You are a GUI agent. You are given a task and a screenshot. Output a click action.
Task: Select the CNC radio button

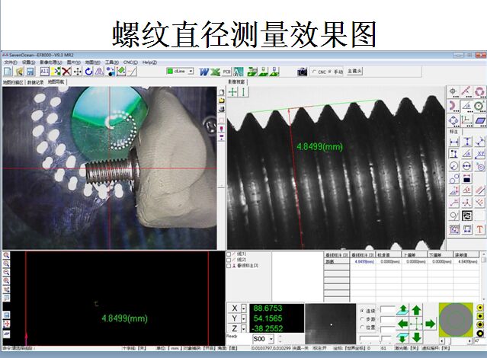coord(314,72)
